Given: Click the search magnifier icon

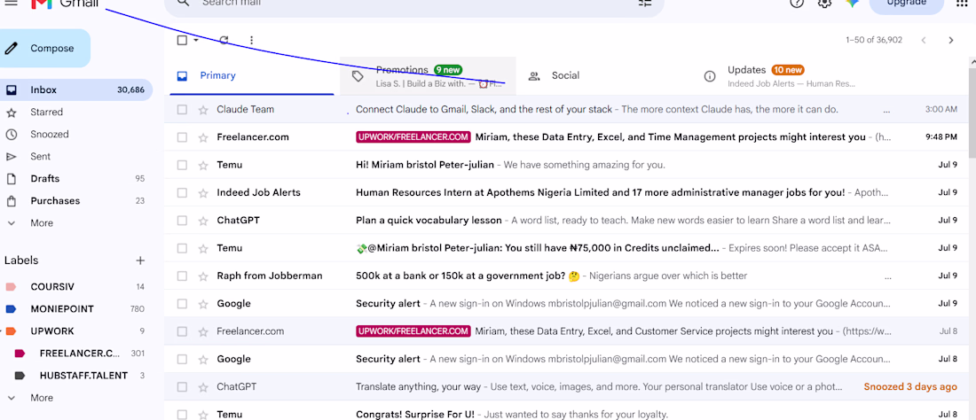Looking at the screenshot, I should [183, 3].
